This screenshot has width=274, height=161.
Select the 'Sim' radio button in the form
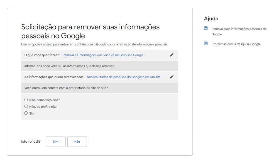coord(26,113)
